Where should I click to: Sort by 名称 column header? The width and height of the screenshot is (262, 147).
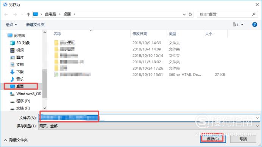tap(57, 34)
